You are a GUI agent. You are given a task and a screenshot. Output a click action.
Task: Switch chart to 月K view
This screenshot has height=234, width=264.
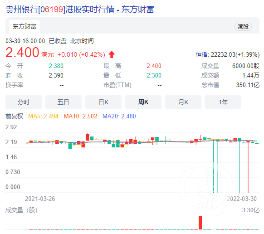pos(183,102)
